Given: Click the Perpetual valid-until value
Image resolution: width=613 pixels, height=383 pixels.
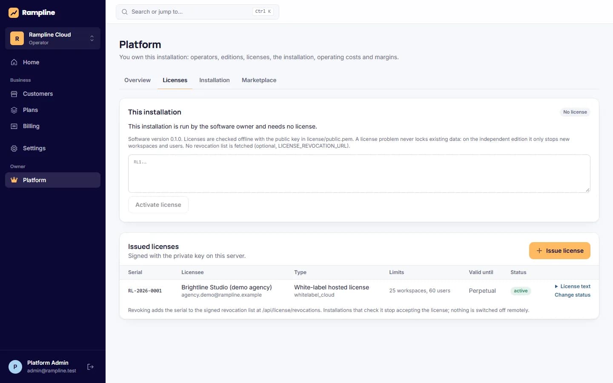Looking at the screenshot, I should tap(482, 291).
